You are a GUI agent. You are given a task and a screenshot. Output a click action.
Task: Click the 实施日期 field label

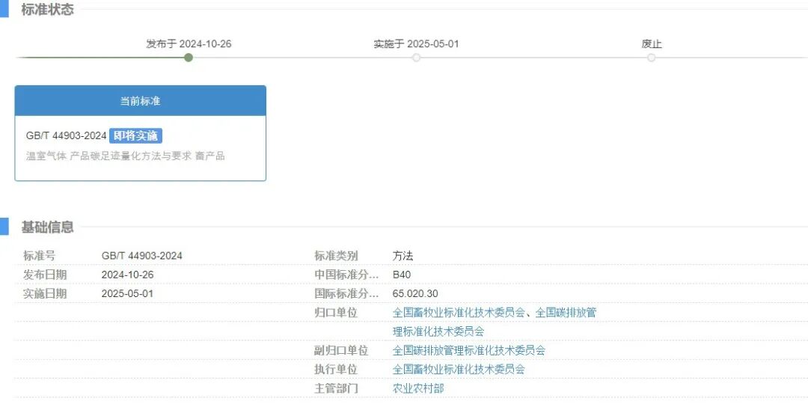click(x=45, y=294)
